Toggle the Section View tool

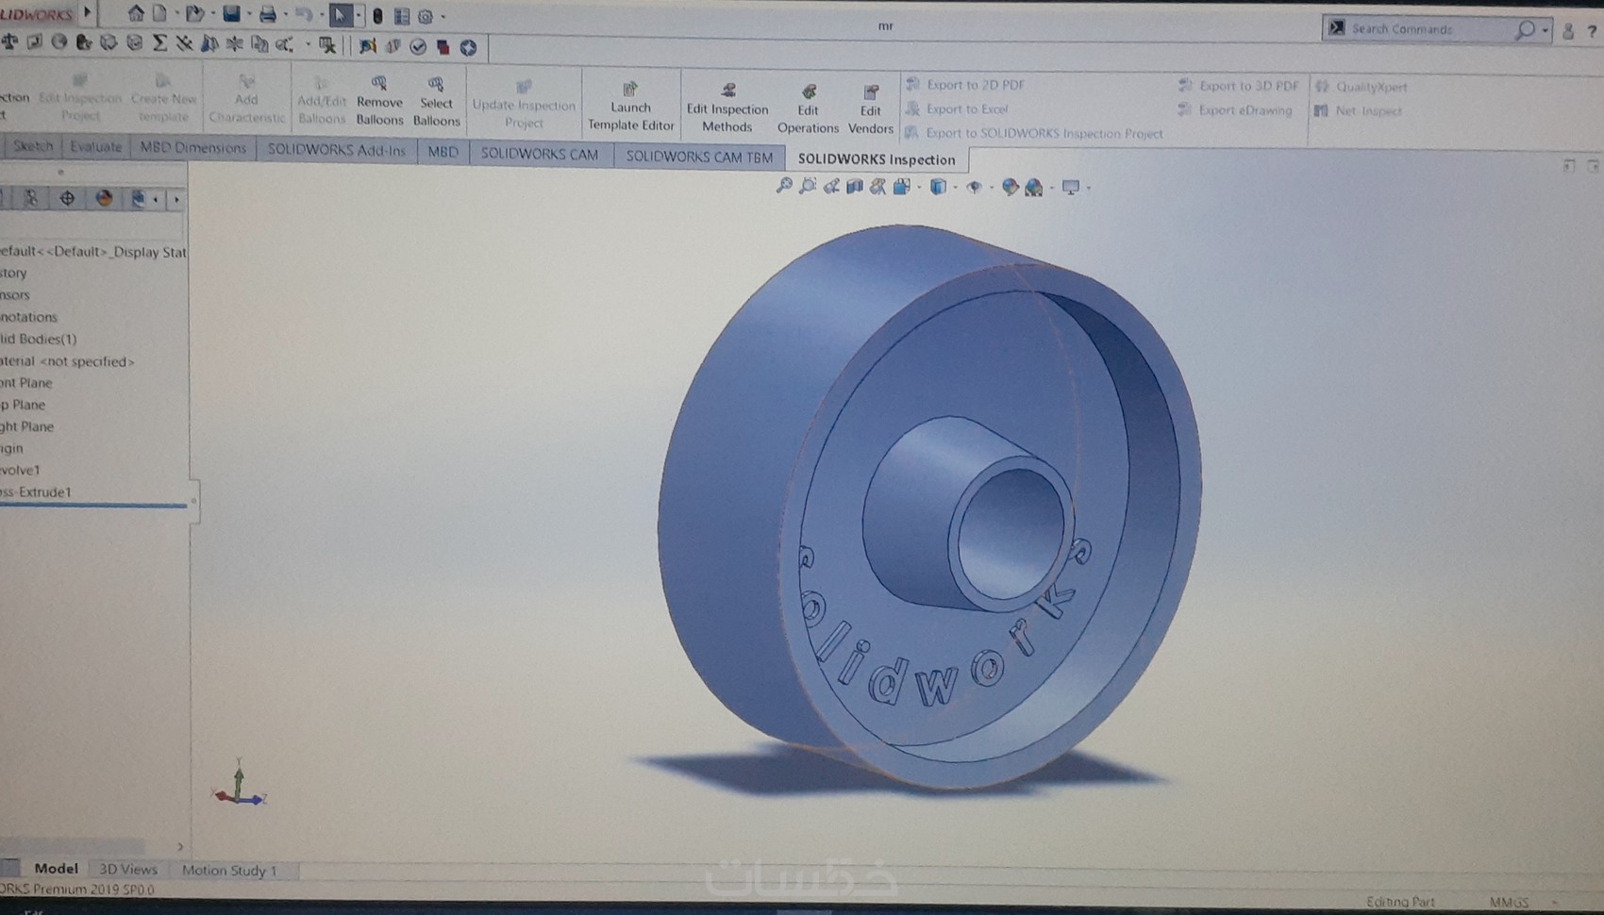[x=855, y=187]
